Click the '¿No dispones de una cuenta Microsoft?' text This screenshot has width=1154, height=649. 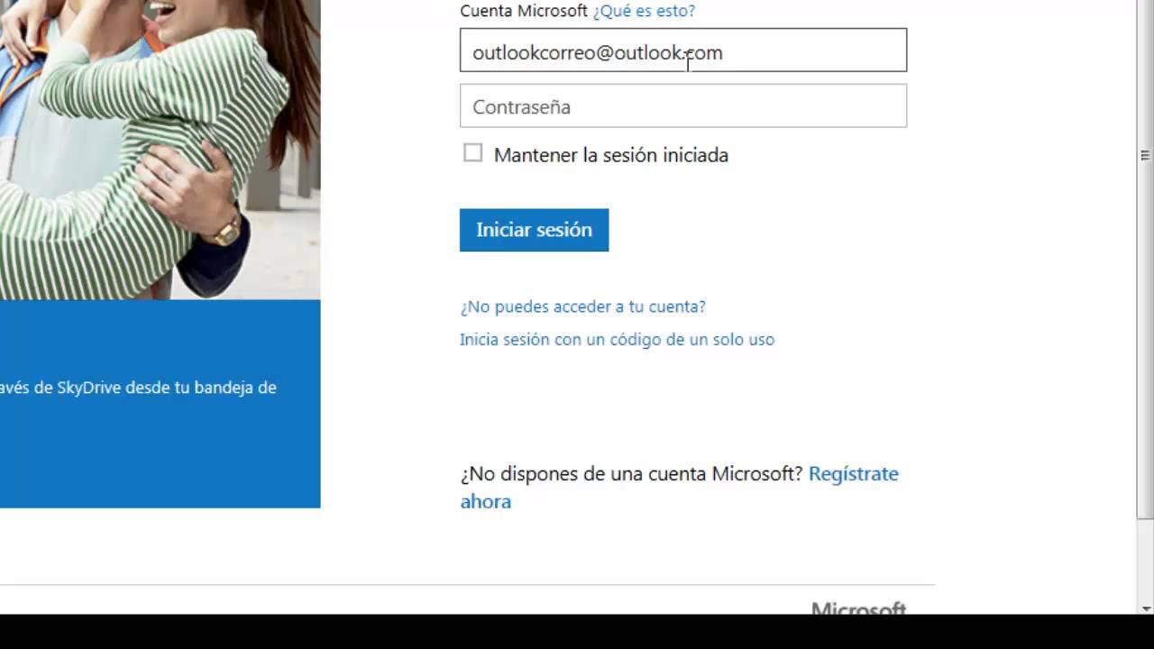tap(631, 473)
